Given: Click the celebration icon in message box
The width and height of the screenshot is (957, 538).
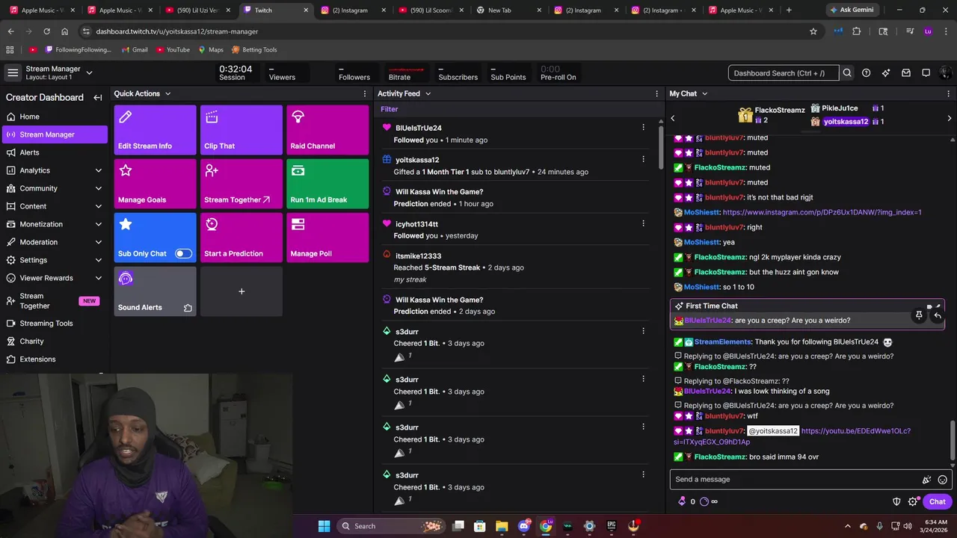Looking at the screenshot, I should point(927,480).
